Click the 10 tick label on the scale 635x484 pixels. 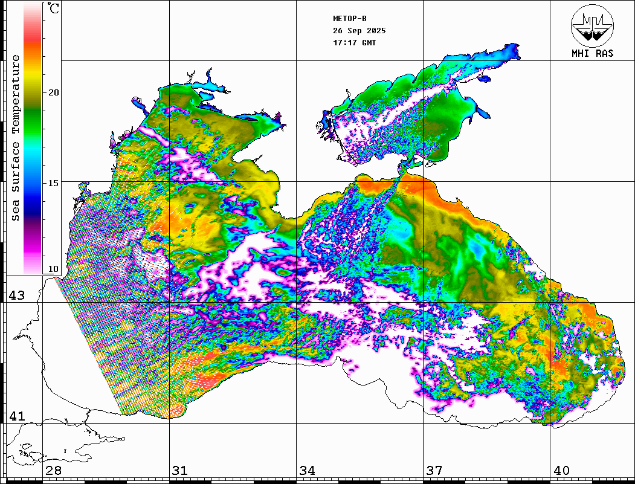pyautogui.click(x=54, y=269)
